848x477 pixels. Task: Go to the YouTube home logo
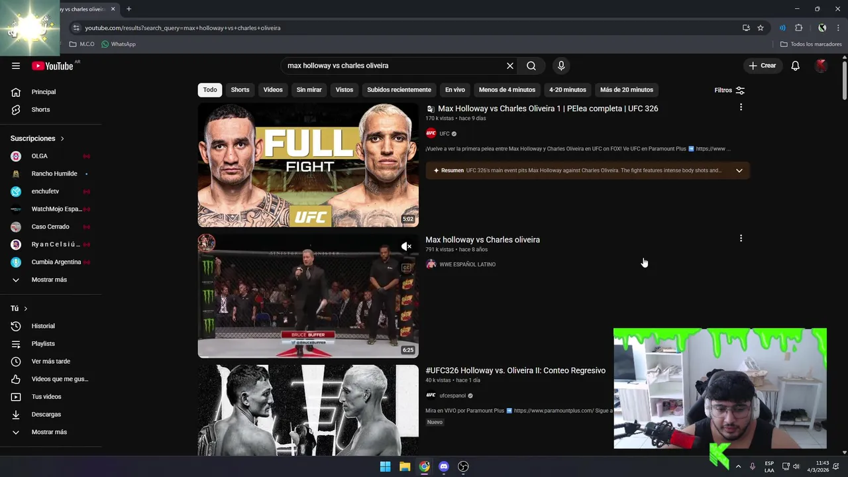tap(52, 66)
